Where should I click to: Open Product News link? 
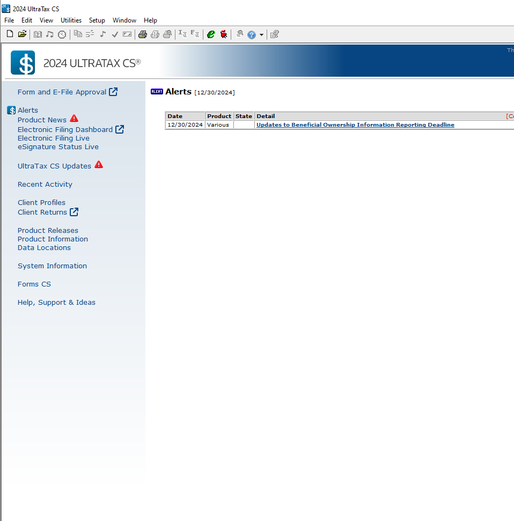42,120
